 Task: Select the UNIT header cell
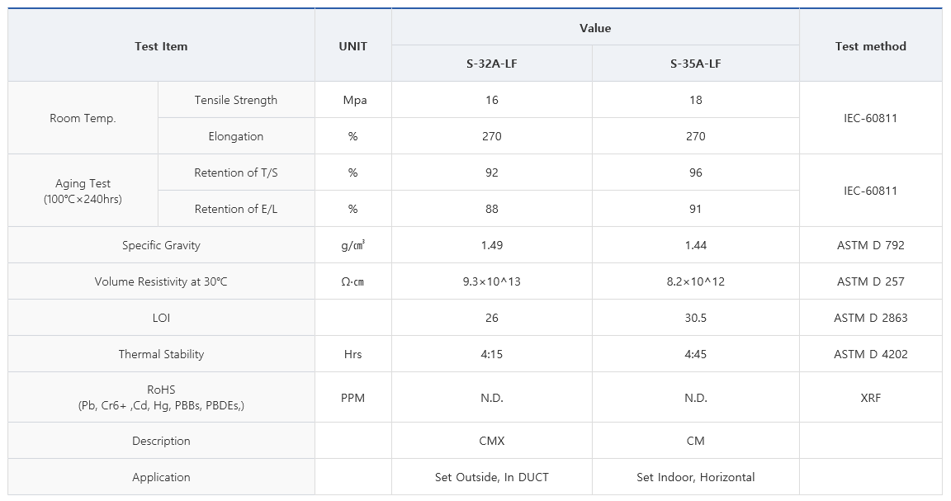353,45
